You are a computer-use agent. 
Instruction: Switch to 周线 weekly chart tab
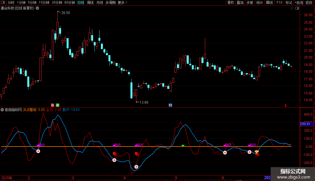(x=90, y=3)
